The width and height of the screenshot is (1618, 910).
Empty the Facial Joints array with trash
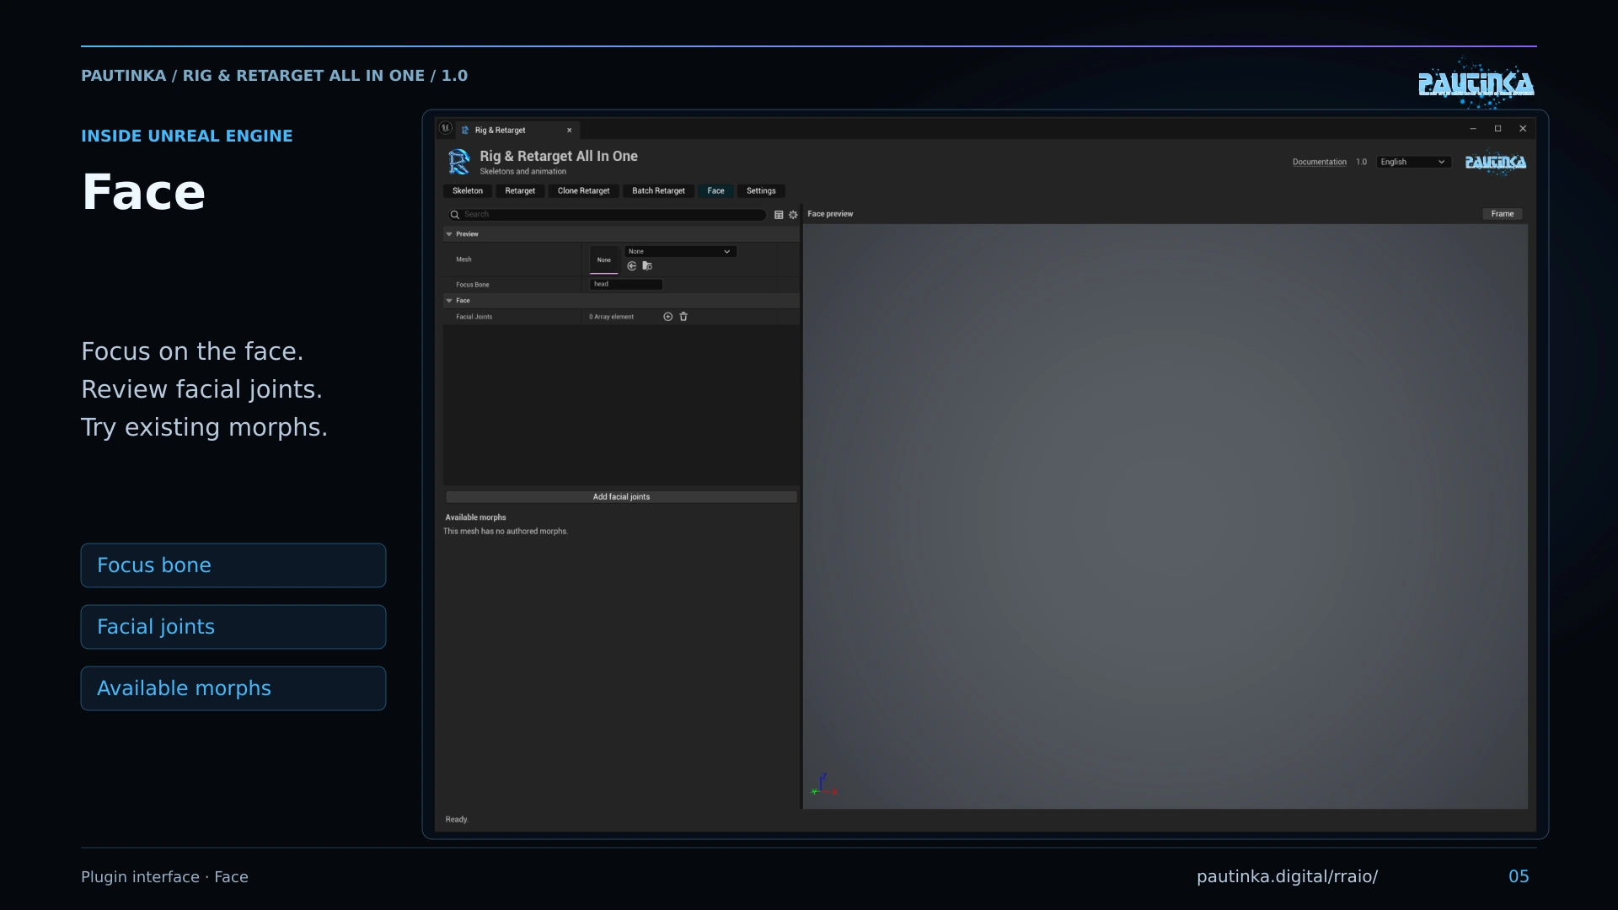tap(683, 317)
